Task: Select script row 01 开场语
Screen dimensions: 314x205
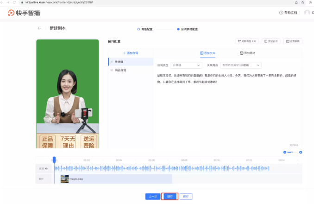Action: [131, 62]
